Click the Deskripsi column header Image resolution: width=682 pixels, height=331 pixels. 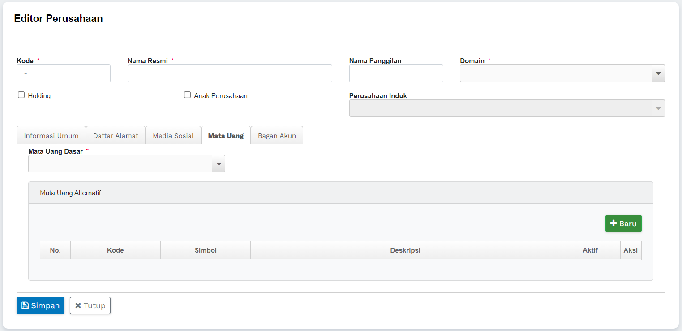[x=405, y=250]
